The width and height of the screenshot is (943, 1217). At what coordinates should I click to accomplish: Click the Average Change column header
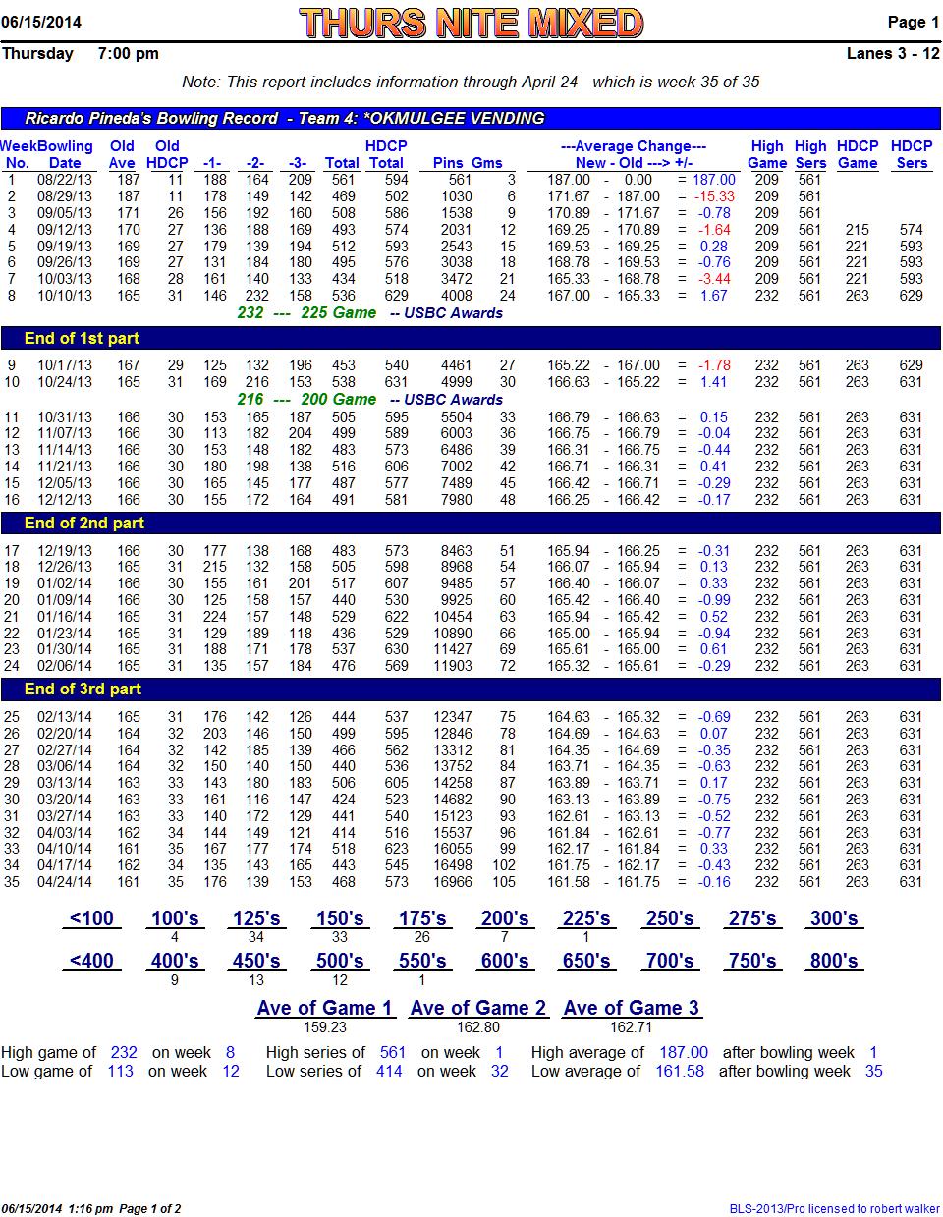[x=633, y=154]
